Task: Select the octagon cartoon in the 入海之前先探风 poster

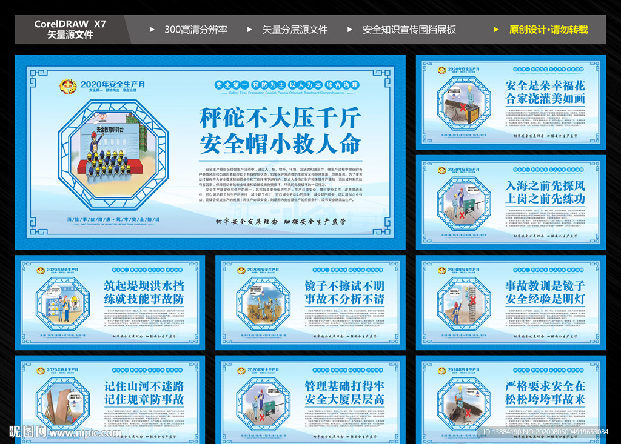Action: 464,204
